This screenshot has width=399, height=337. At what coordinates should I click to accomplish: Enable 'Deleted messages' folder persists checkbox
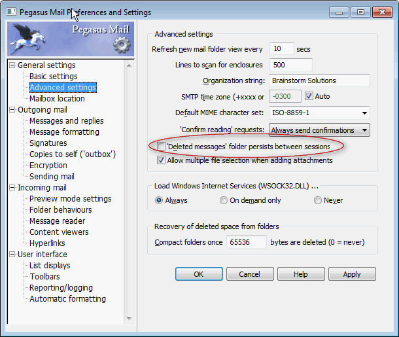[162, 147]
